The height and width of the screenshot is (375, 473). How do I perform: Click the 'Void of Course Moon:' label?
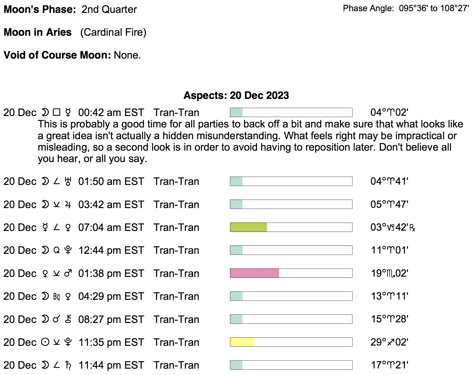pyautogui.click(x=57, y=55)
